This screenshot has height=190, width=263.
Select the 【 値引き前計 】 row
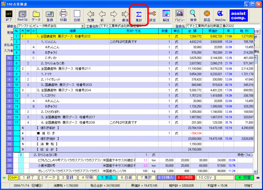(134, 128)
